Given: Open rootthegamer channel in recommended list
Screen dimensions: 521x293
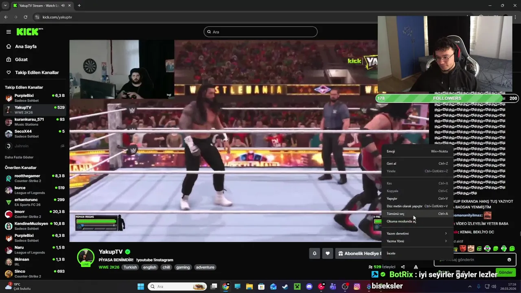Looking at the screenshot, I should 35,178.
